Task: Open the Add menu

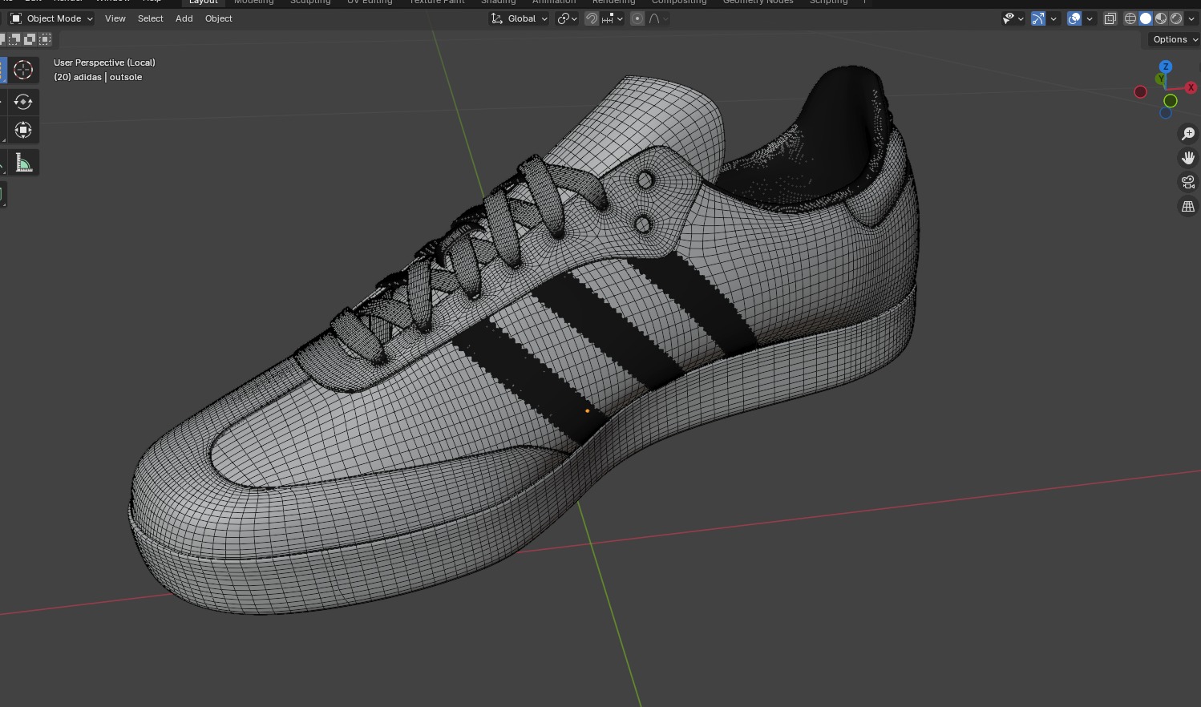Action: [x=184, y=18]
